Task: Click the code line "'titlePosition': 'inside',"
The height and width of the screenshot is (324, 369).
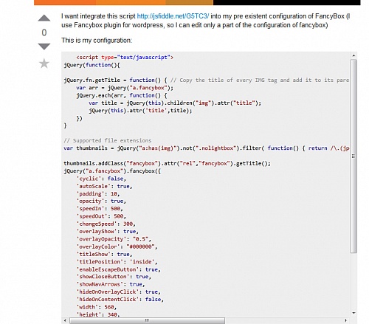Action: coord(117,262)
